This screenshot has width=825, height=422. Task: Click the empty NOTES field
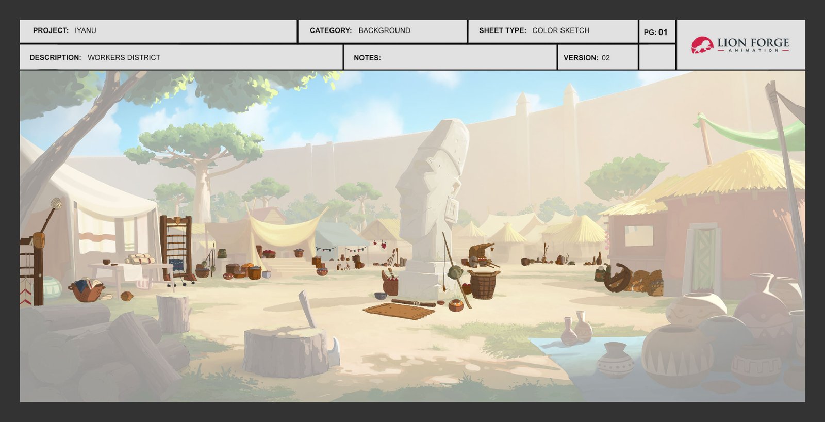(450, 57)
